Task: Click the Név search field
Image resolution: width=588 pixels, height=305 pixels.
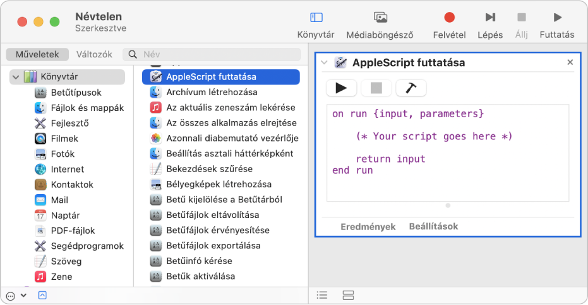Action: point(215,55)
